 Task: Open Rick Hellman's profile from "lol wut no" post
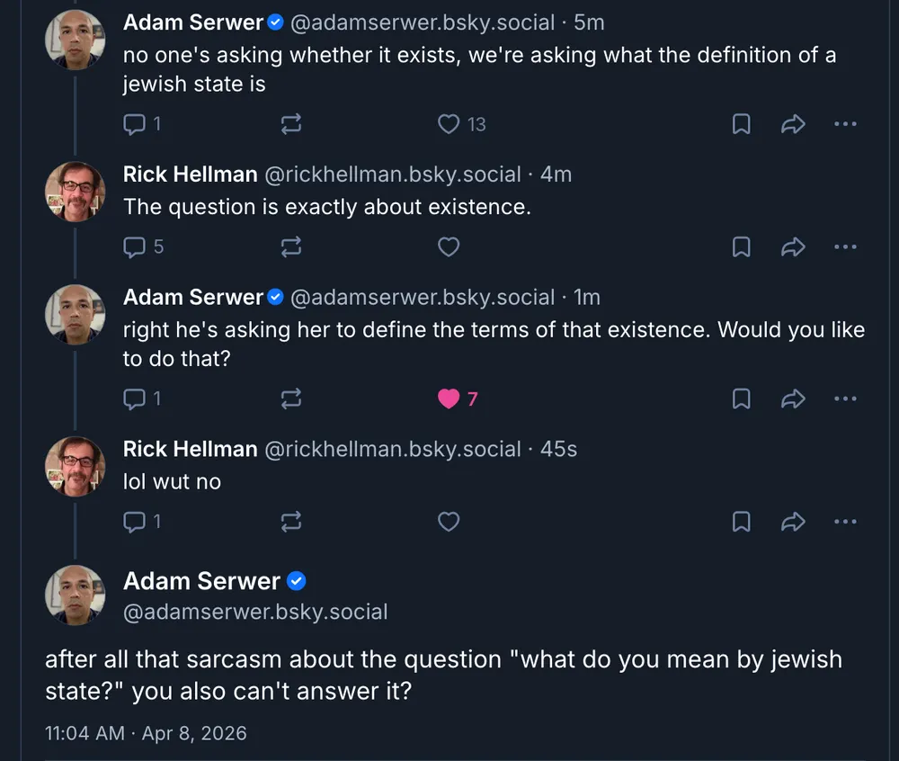[190, 449]
